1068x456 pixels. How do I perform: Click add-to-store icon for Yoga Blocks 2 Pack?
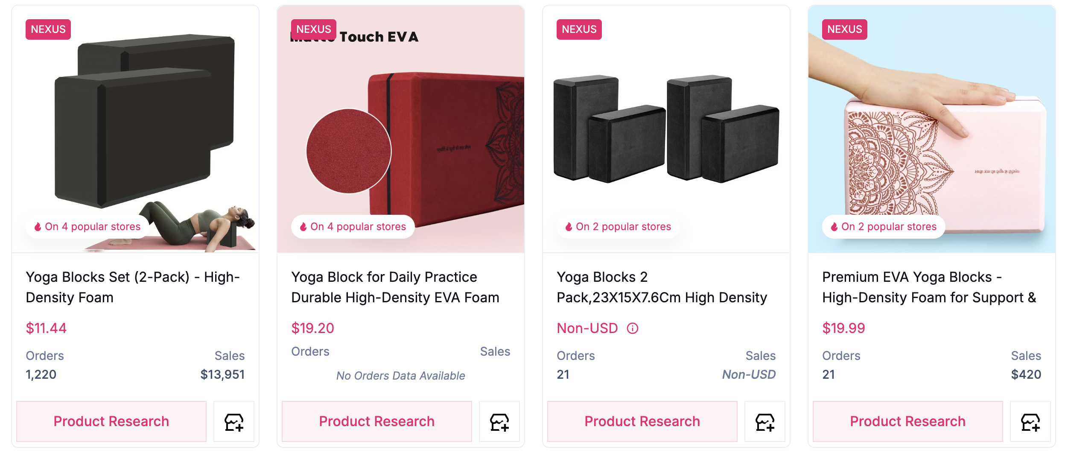pyautogui.click(x=765, y=421)
